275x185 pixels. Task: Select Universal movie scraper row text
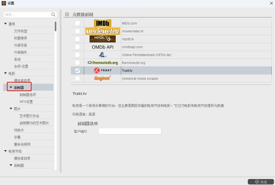pos(140,78)
